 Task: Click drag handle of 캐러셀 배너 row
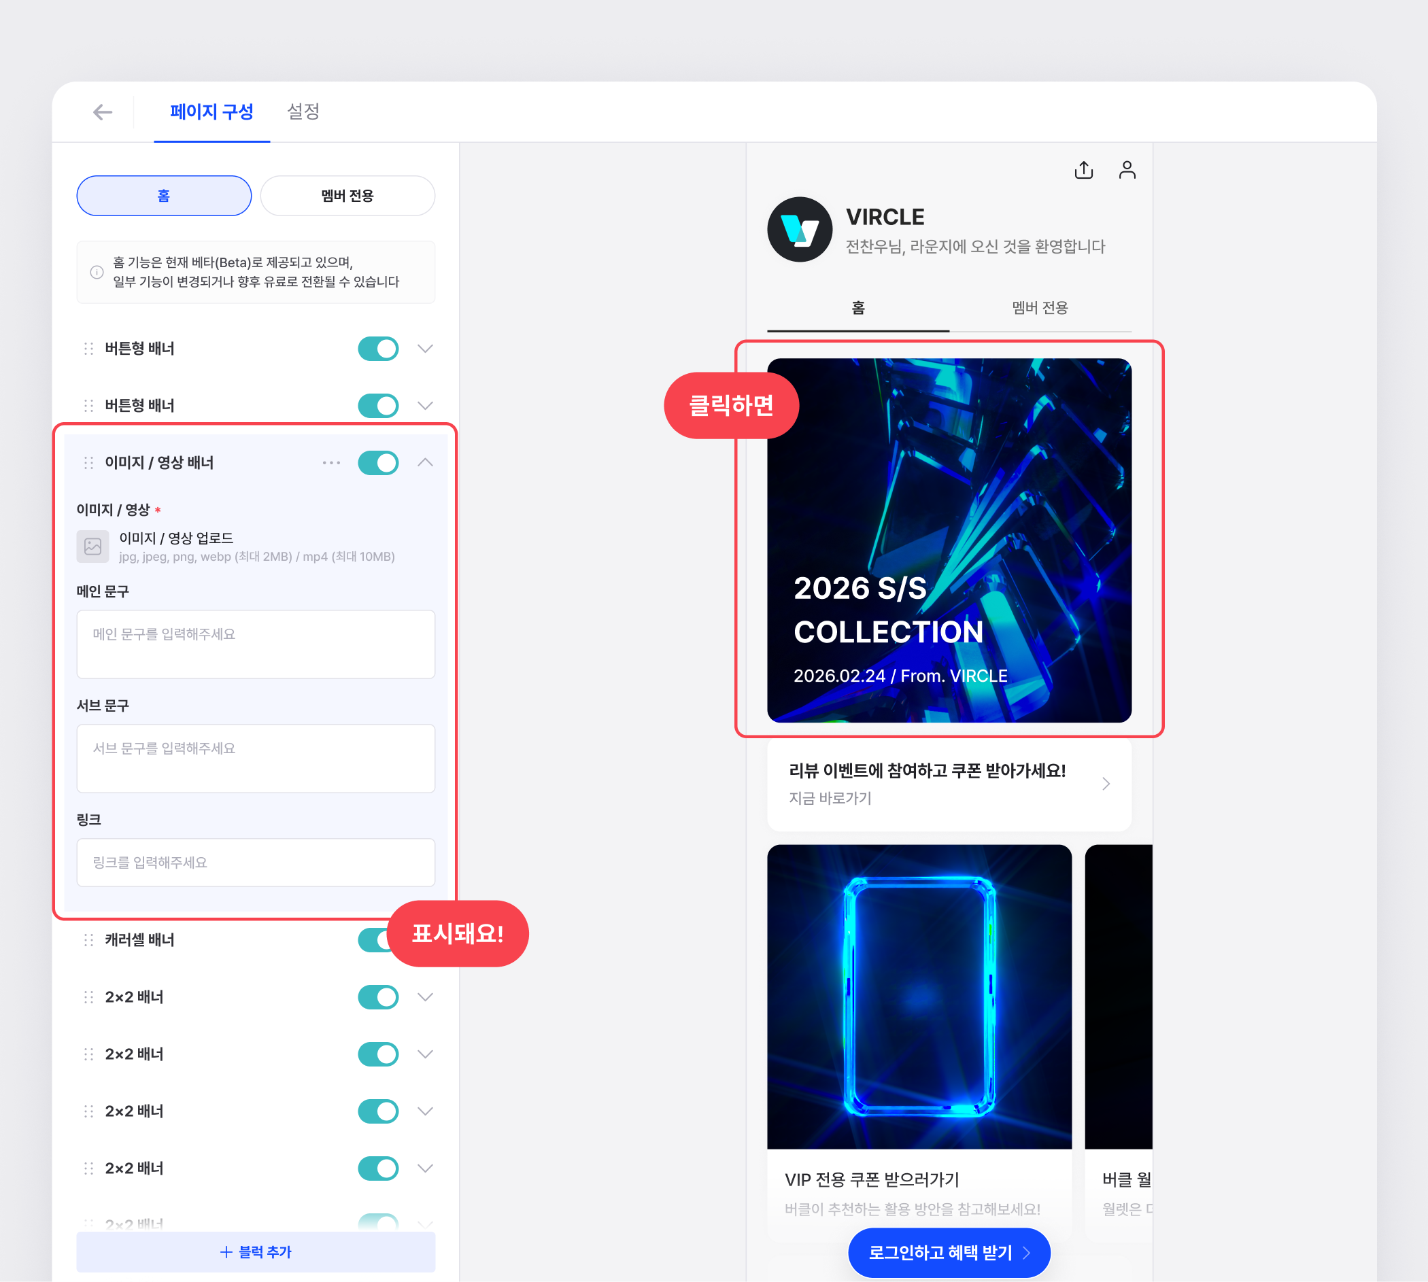[89, 939]
